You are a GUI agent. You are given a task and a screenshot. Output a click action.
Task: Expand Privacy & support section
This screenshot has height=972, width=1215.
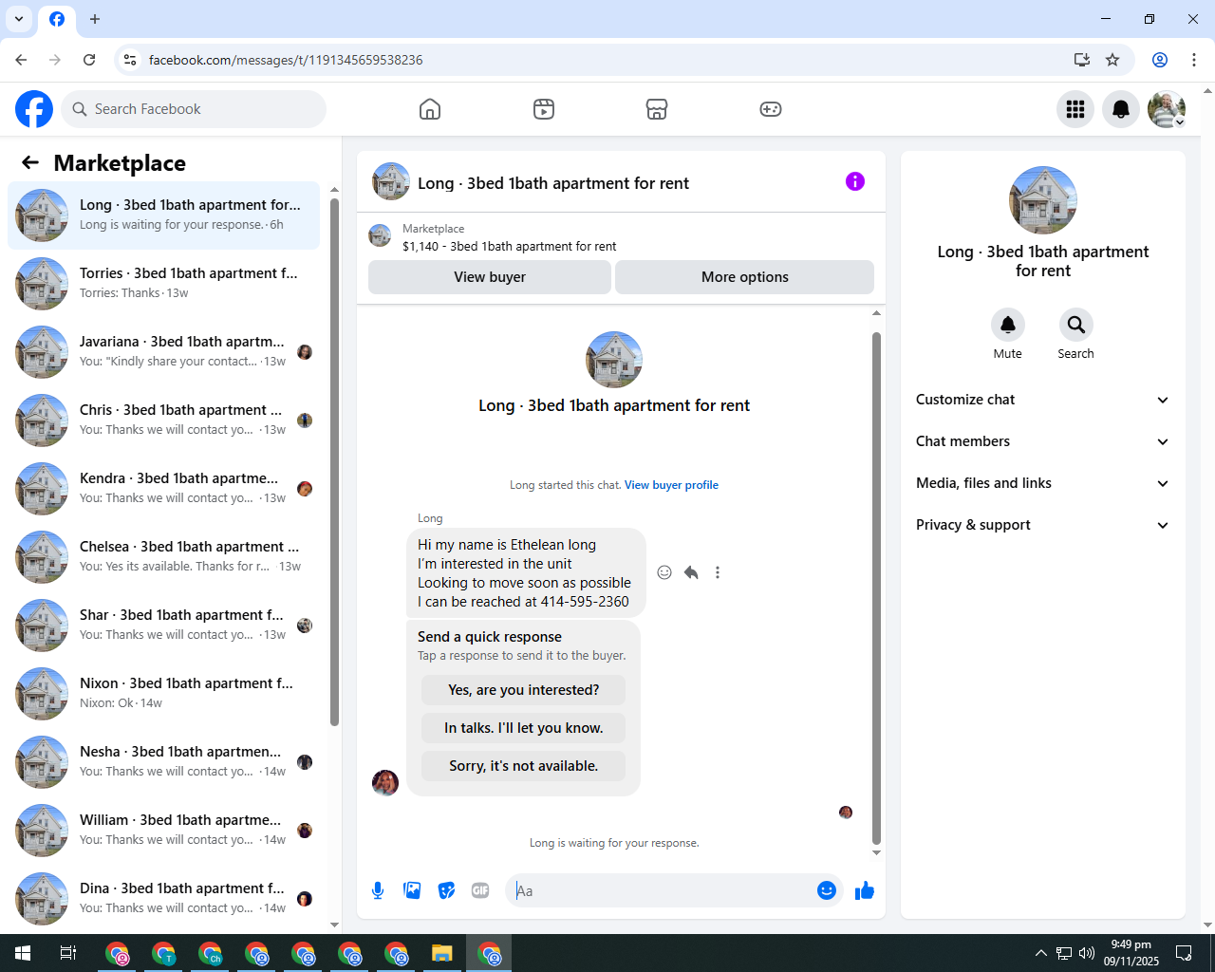click(1043, 525)
